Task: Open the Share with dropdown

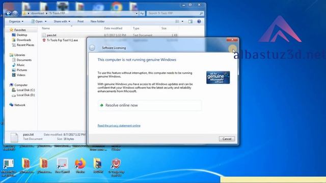Action: click(x=62, y=21)
